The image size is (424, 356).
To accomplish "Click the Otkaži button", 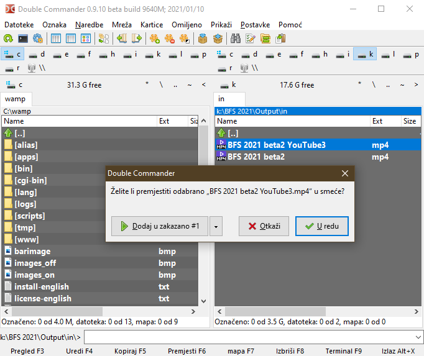I will pyautogui.click(x=264, y=226).
